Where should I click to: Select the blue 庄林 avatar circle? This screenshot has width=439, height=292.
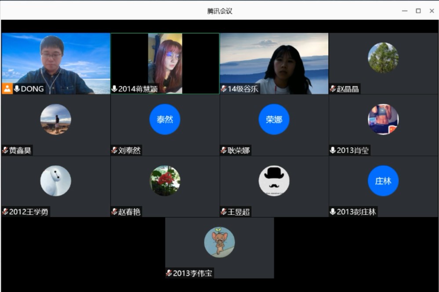[383, 181]
